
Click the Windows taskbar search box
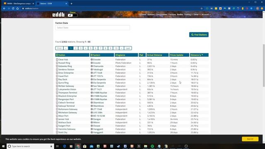30,146
